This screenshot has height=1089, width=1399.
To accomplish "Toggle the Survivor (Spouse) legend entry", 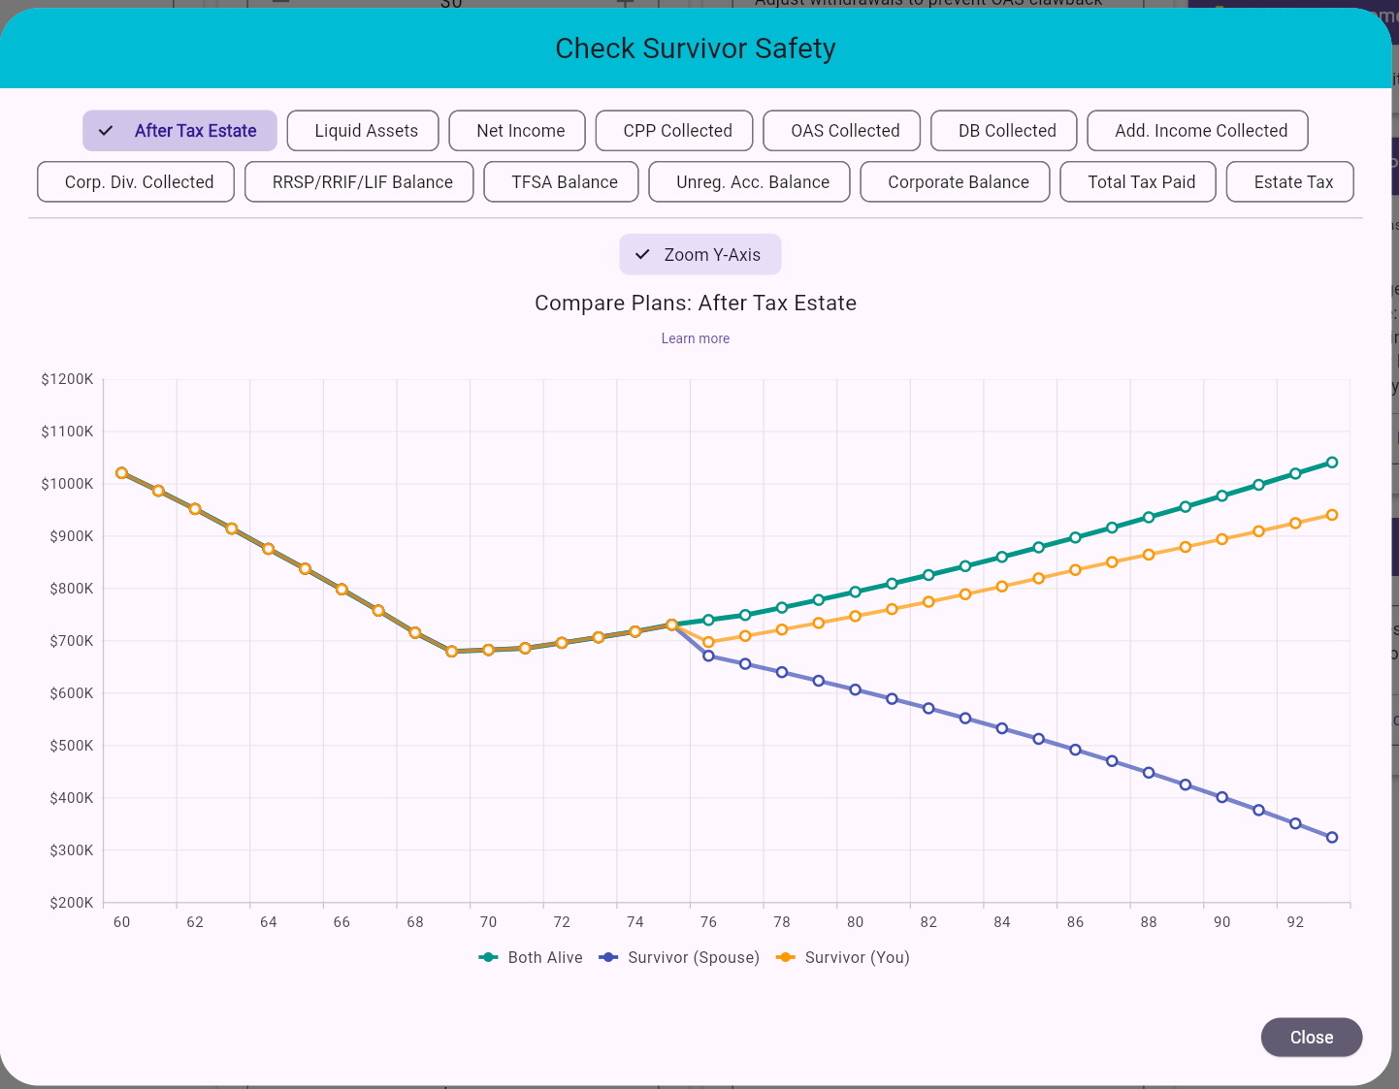I will point(679,957).
